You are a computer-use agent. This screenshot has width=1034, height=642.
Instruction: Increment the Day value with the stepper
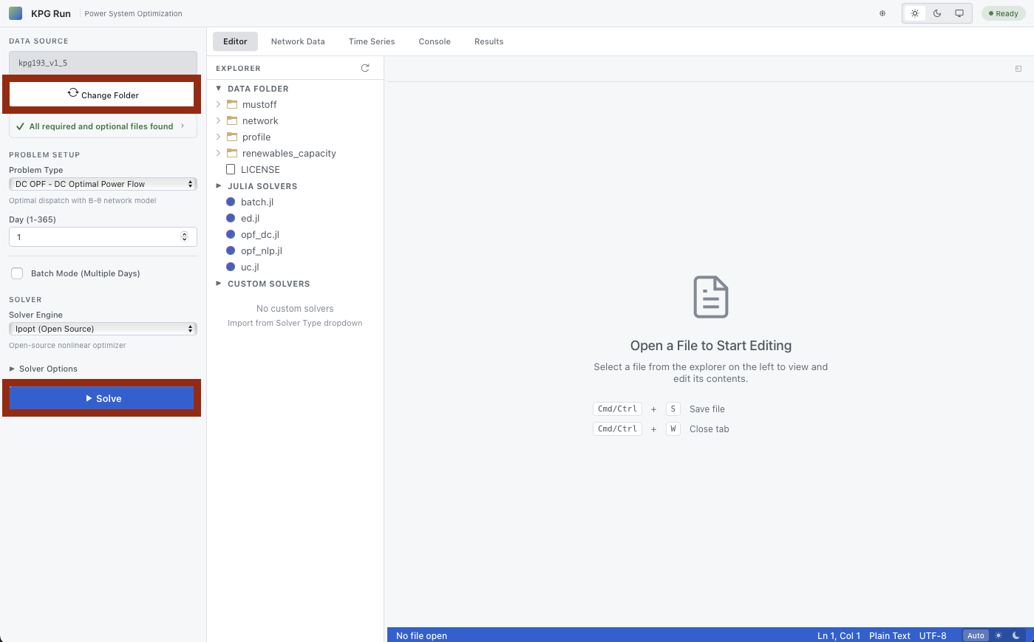184,233
